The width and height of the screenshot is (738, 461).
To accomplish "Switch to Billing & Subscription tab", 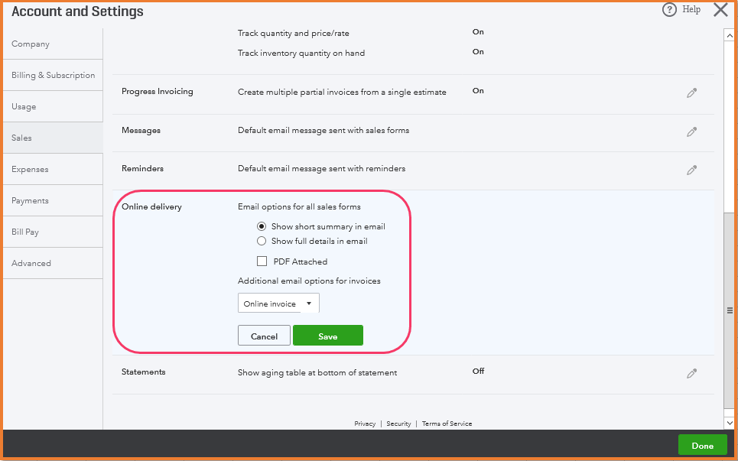I will tap(54, 75).
